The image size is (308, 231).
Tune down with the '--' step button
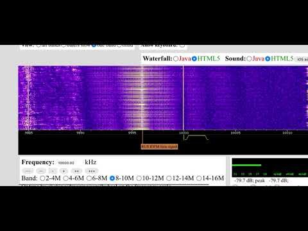tap(41, 171)
